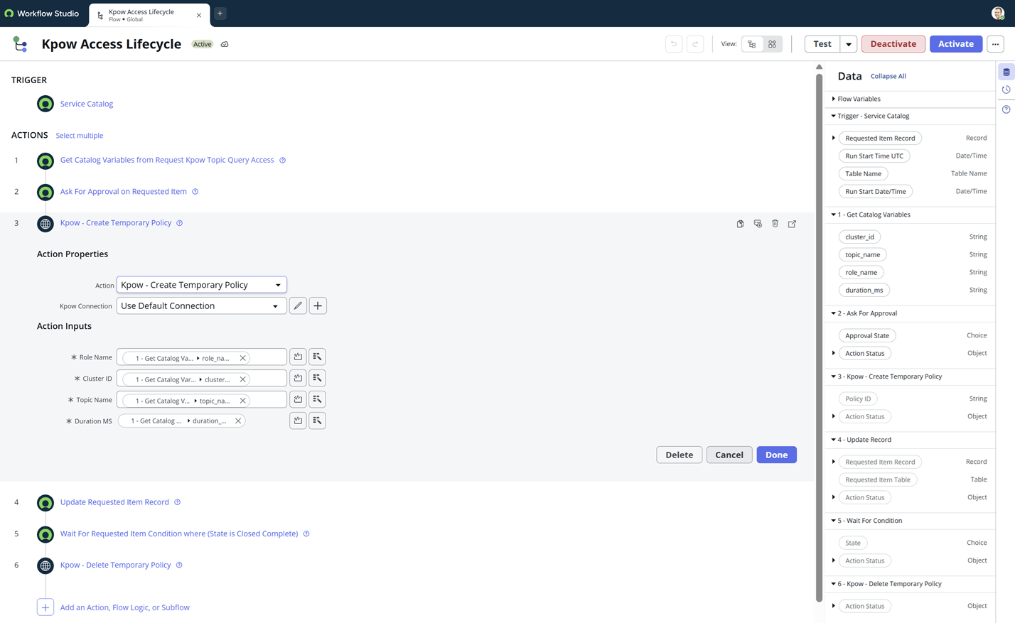Click the cloud status icon beside Active

coord(225,44)
